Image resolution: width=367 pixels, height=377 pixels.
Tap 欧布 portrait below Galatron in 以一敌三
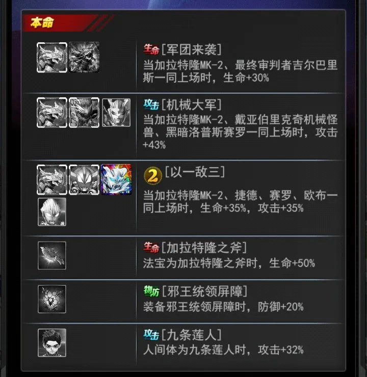point(52,212)
